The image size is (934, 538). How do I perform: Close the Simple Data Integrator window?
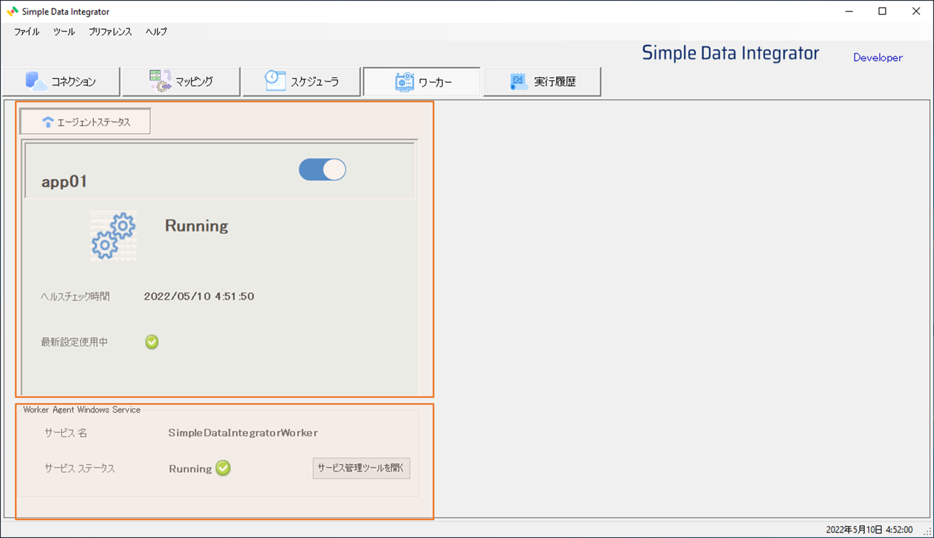916,11
